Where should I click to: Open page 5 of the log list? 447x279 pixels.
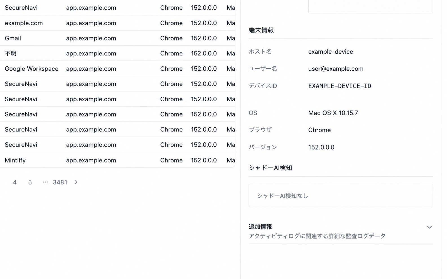tap(30, 182)
